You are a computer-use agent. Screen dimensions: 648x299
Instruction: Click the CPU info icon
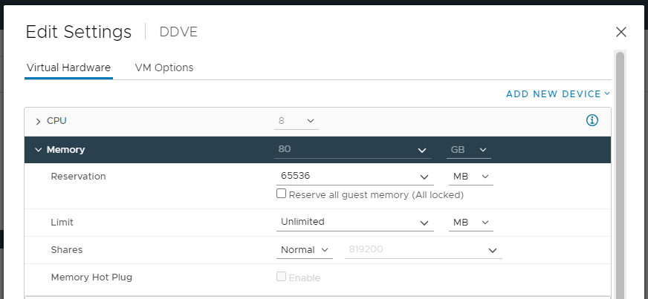point(592,120)
